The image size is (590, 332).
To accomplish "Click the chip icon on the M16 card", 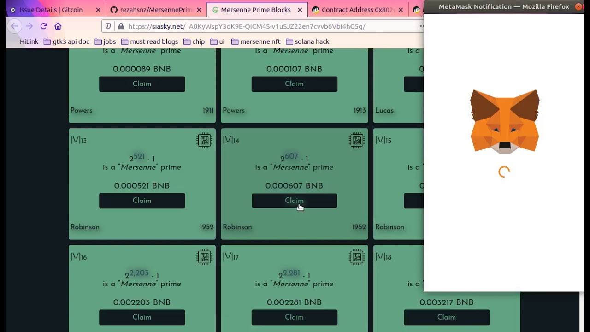I will tap(204, 257).
